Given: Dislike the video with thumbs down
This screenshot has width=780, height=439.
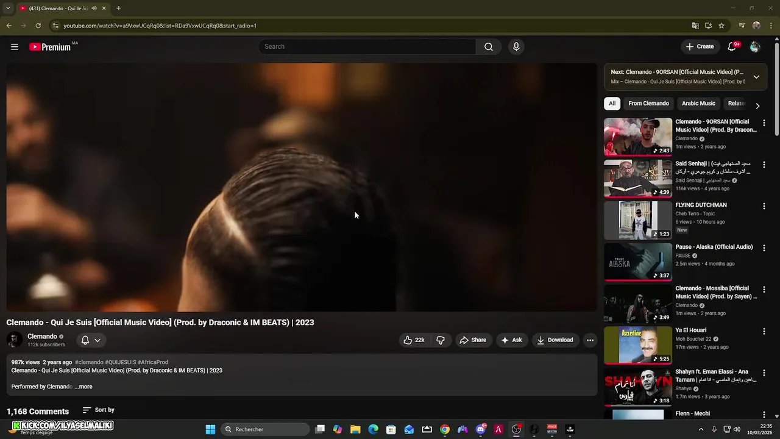Looking at the screenshot, I should 441,340.
